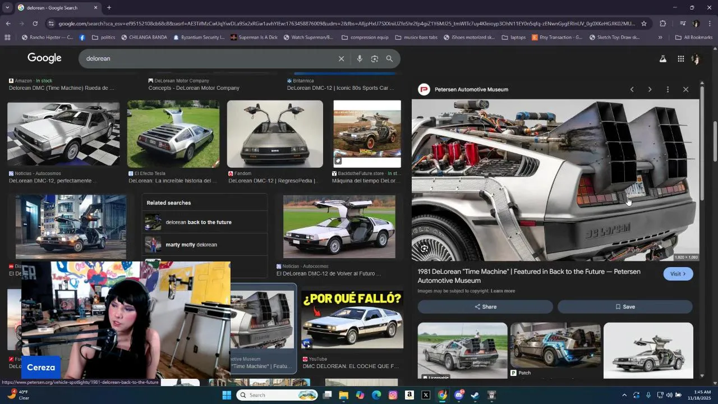The image size is (718, 404).
Task: Open Instagram from the taskbar
Action: pyautogui.click(x=393, y=395)
